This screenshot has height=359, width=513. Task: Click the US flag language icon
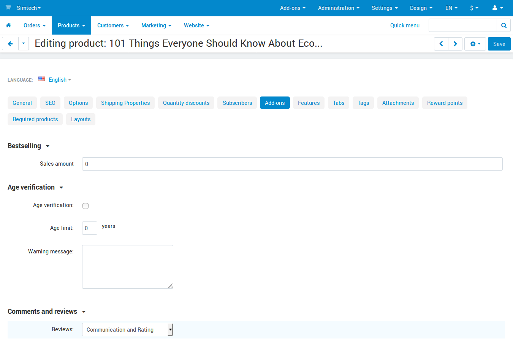[x=42, y=79]
